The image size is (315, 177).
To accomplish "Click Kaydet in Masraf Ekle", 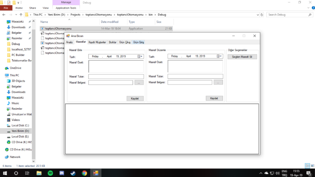I will click(x=135, y=98).
